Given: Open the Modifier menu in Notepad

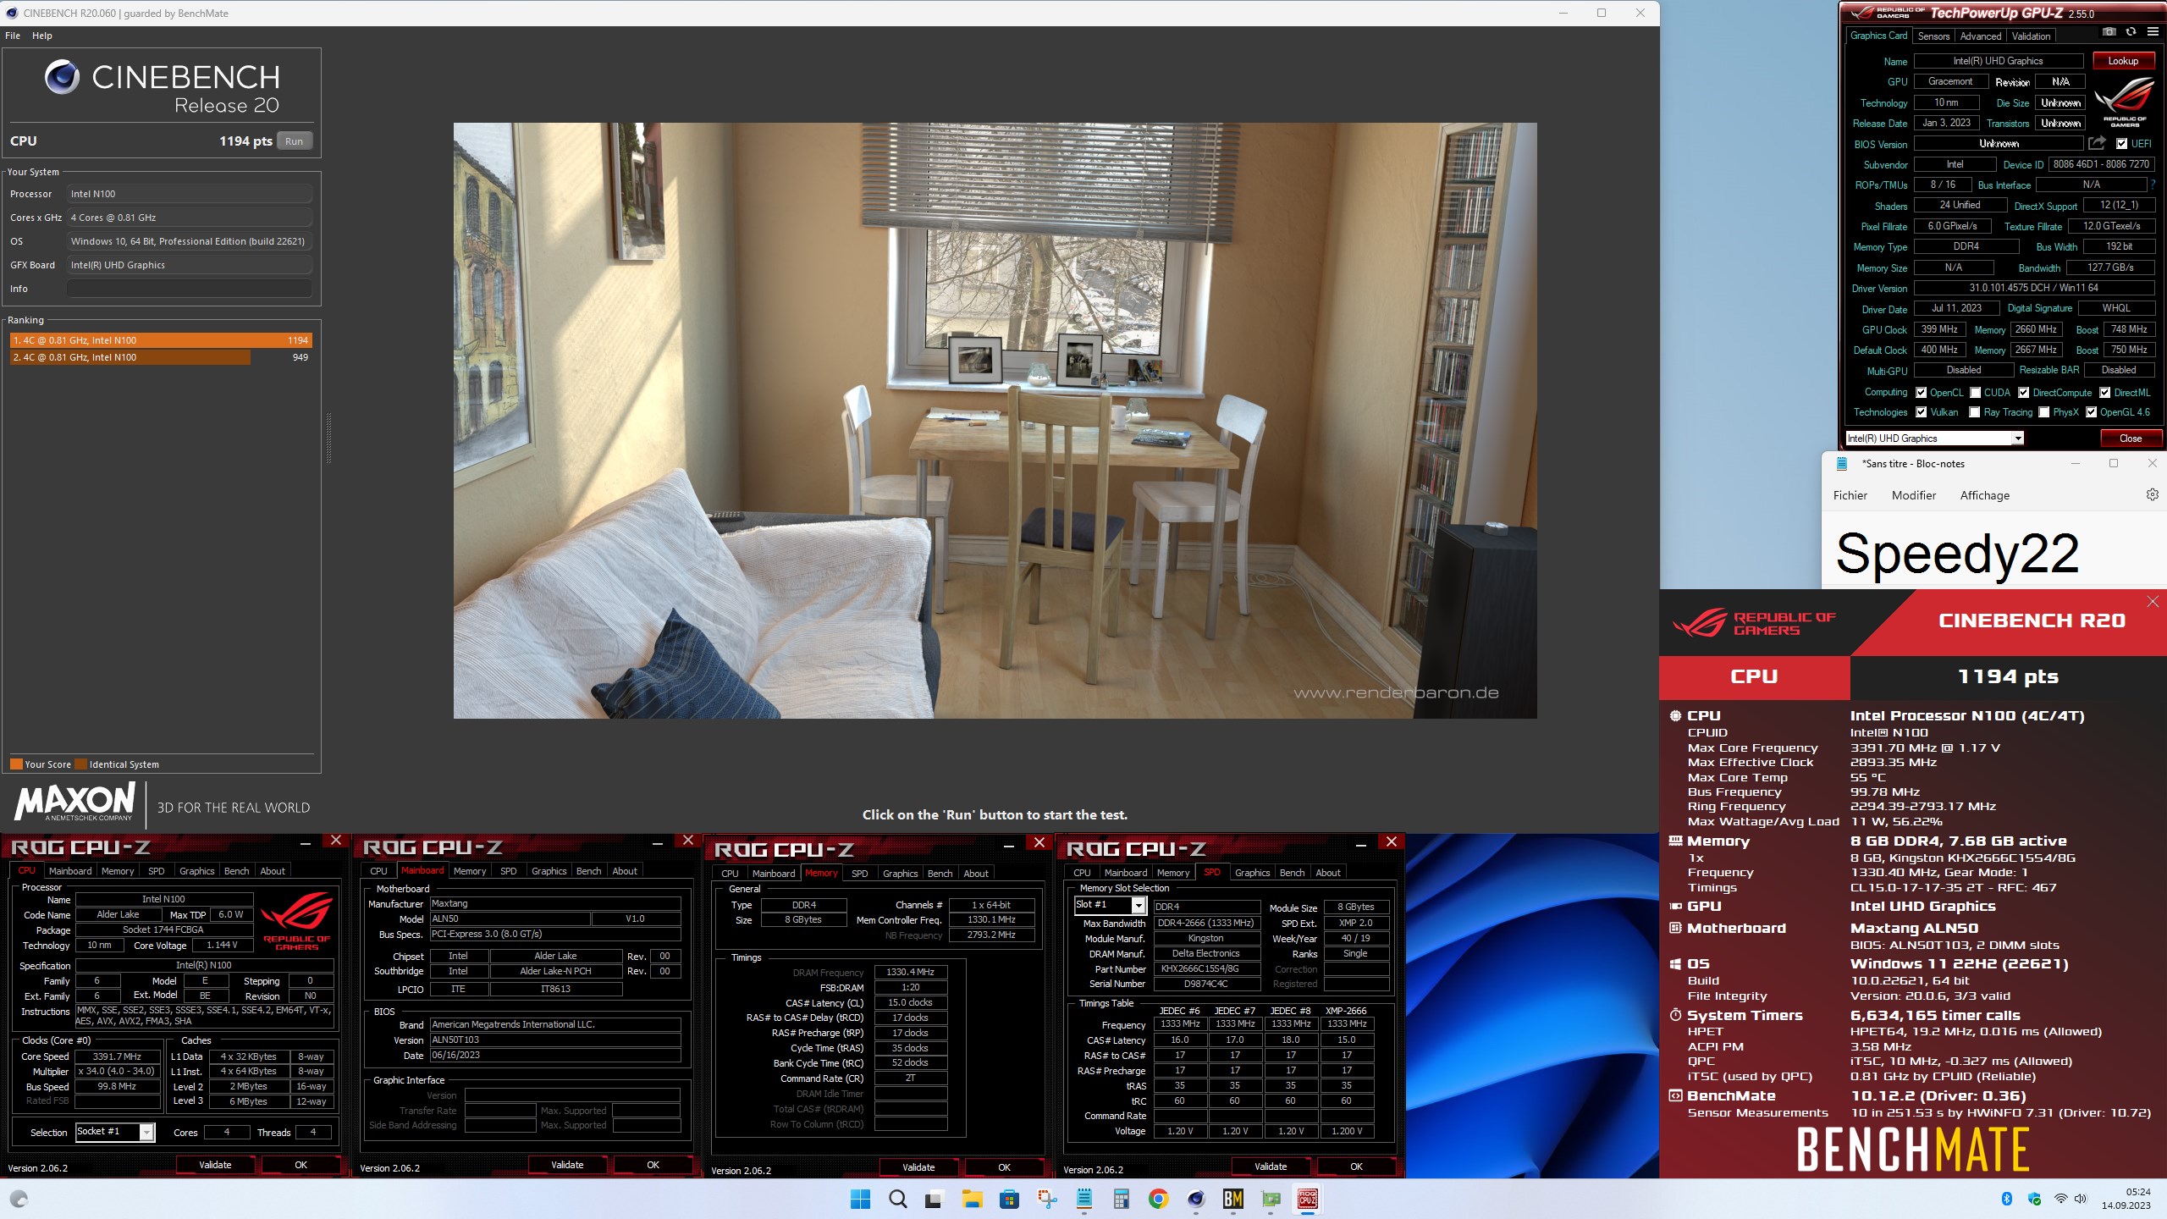Looking at the screenshot, I should 1913,495.
